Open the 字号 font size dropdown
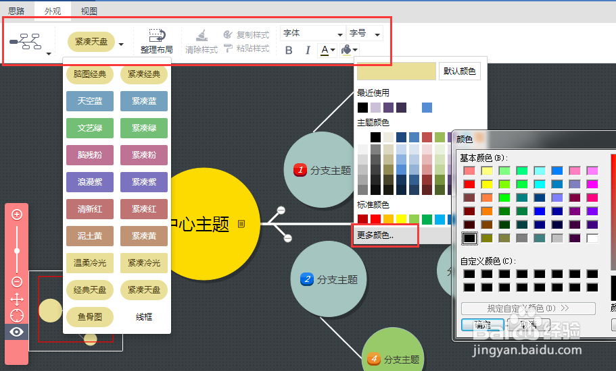Viewport: 616px width, 371px height. point(364,33)
